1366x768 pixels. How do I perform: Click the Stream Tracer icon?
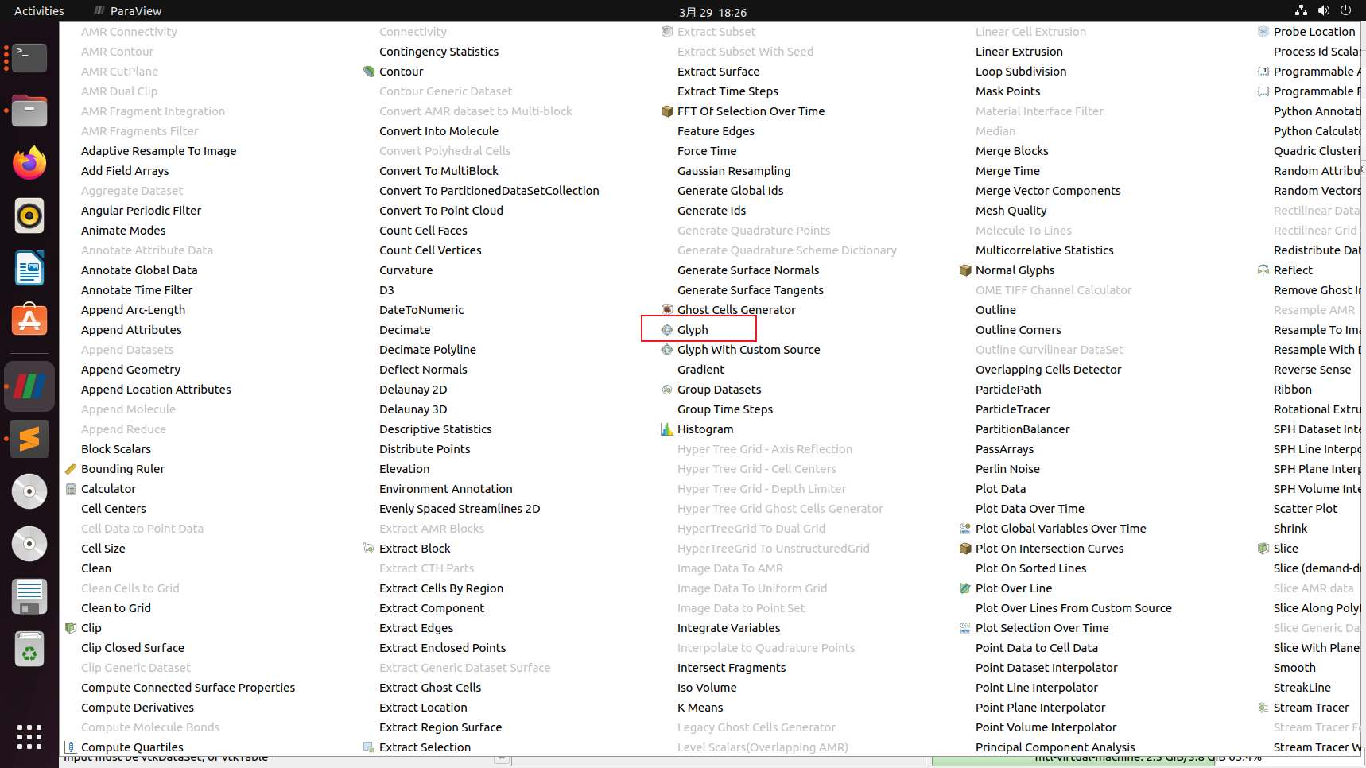(1263, 708)
